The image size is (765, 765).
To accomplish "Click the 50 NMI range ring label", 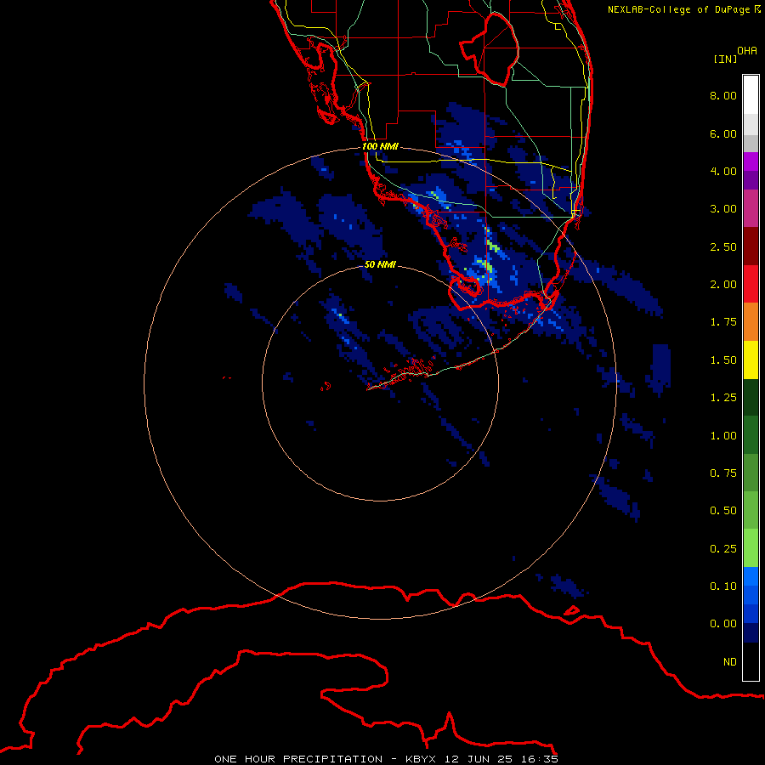I will point(380,264).
